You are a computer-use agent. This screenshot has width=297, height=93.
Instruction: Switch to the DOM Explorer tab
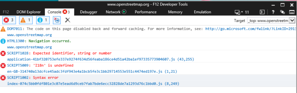coord(29,12)
